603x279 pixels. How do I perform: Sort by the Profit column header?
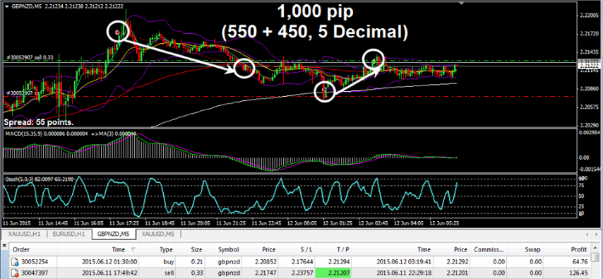pos(579,249)
